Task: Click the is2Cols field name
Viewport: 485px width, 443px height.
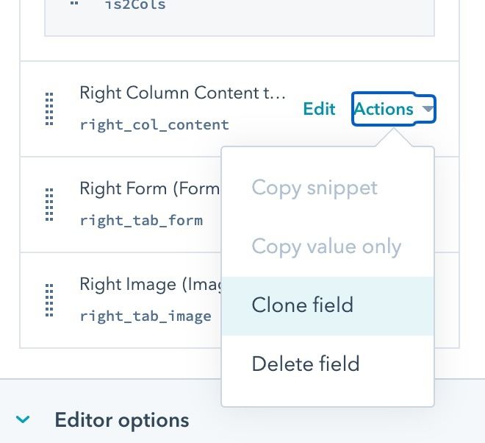Action: tap(133, 5)
